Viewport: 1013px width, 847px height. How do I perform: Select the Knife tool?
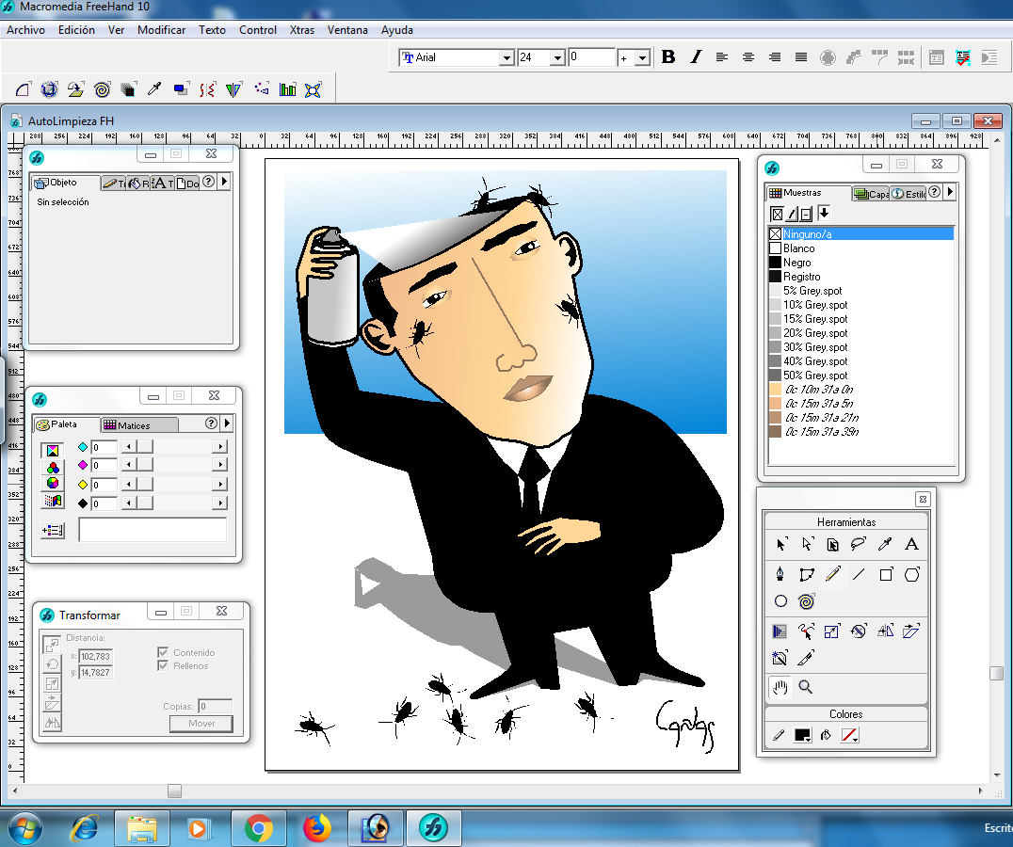(806, 659)
